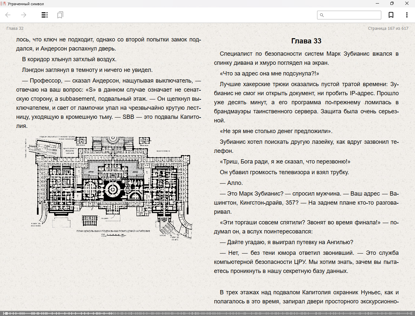Open the saved bookmarks panel icon
The width and height of the screenshot is (415, 316).
pyautogui.click(x=60, y=15)
